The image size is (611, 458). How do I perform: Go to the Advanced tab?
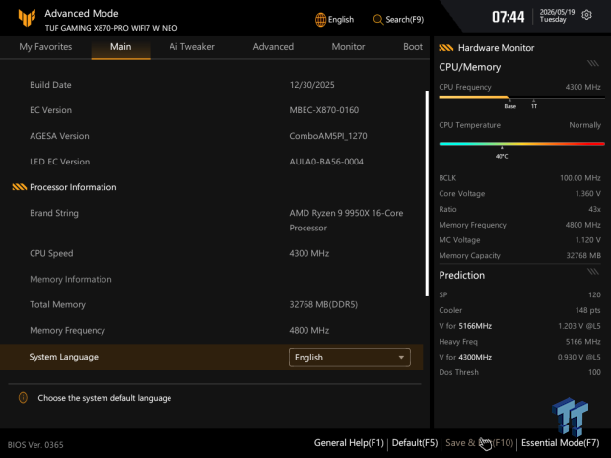273,47
